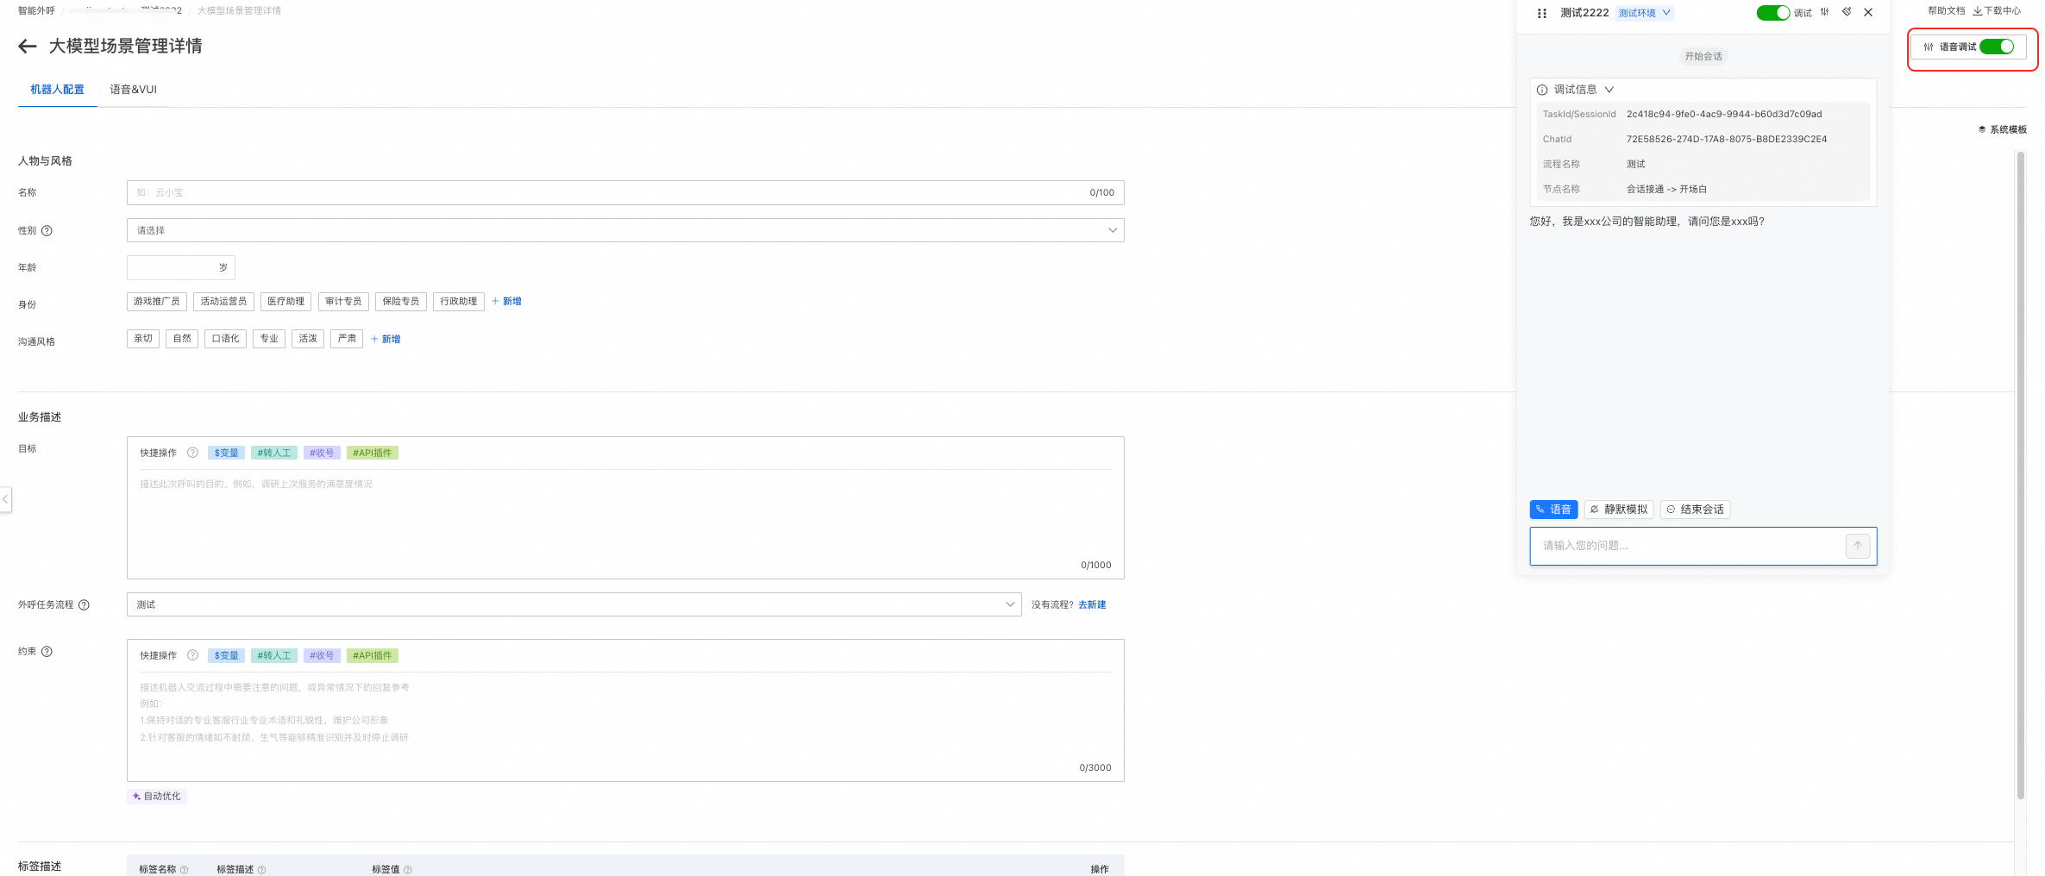Click the info icon beside 调试信息
2045x876 pixels.
click(1542, 90)
